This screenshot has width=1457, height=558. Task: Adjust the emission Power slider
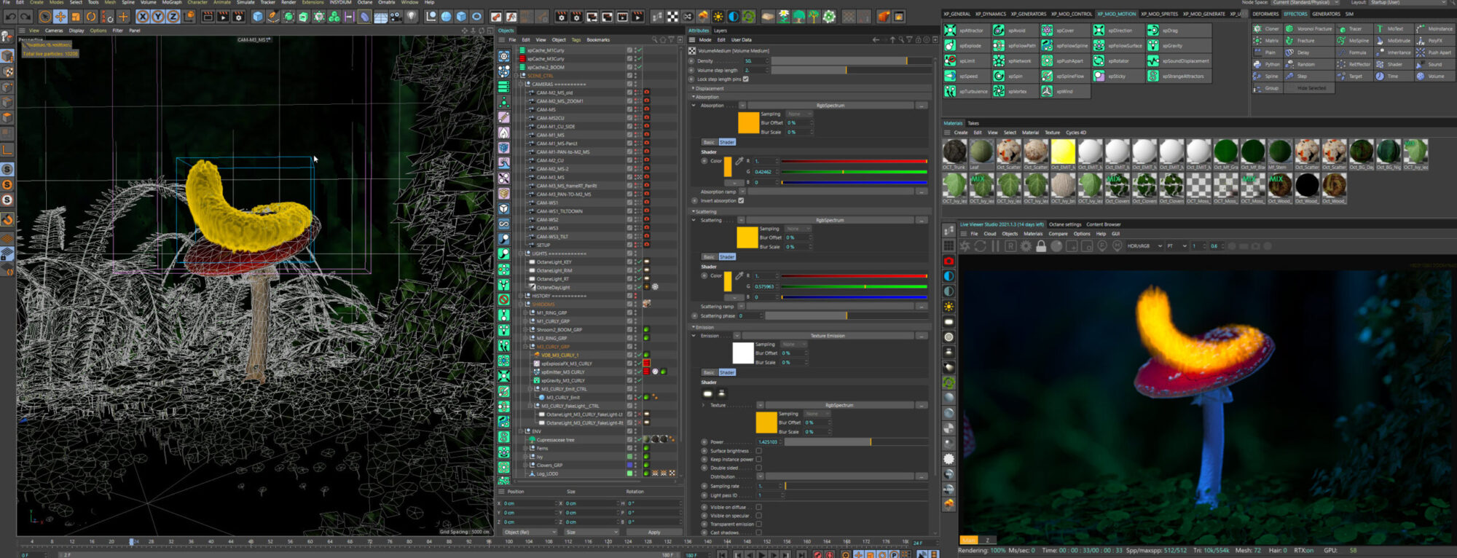[x=856, y=442]
